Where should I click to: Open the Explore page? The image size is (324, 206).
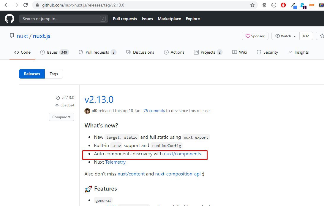pyautogui.click(x=193, y=19)
